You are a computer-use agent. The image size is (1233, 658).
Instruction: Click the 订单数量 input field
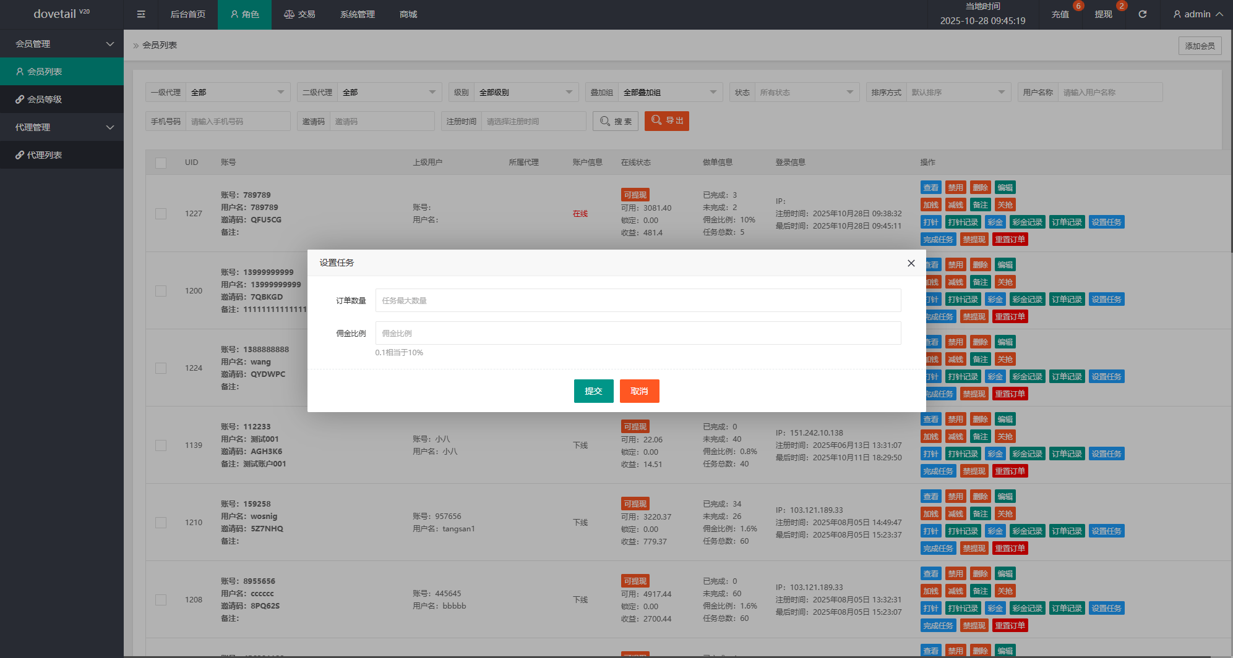pos(637,301)
